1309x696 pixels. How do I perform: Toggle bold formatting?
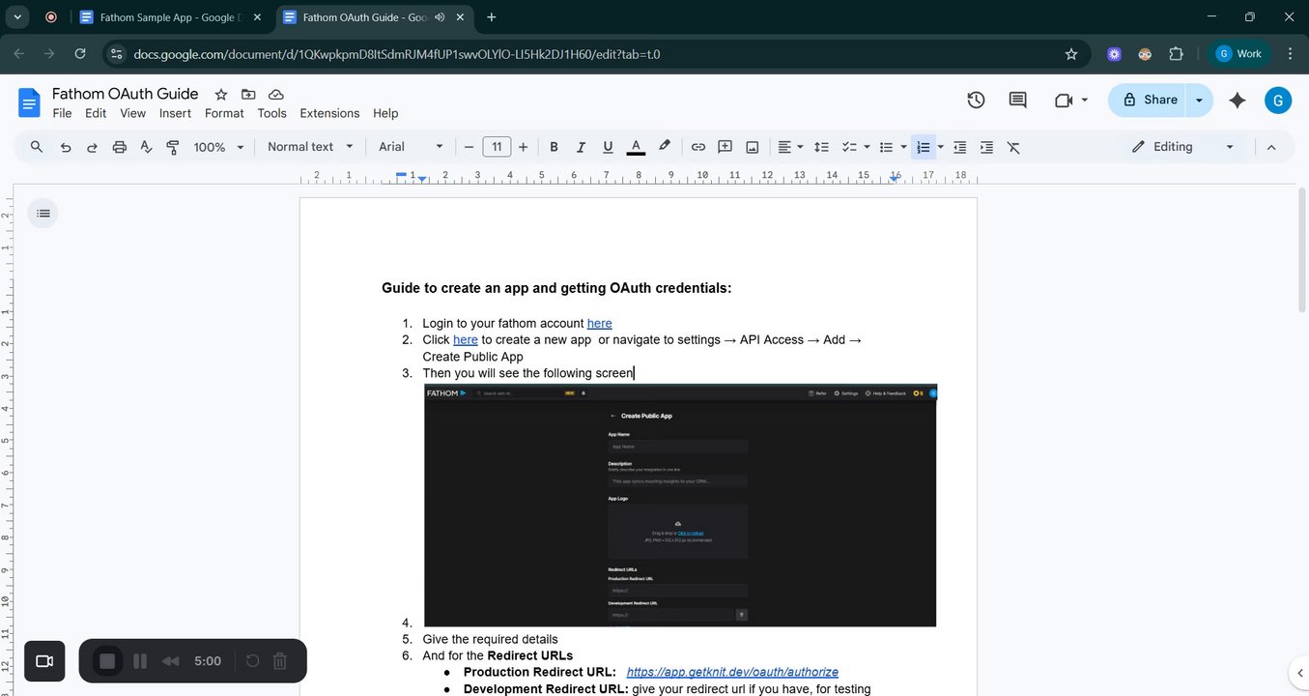(x=554, y=147)
